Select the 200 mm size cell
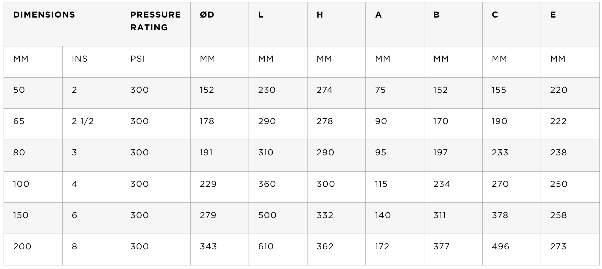Image resolution: width=602 pixels, height=269 pixels. 33,249
